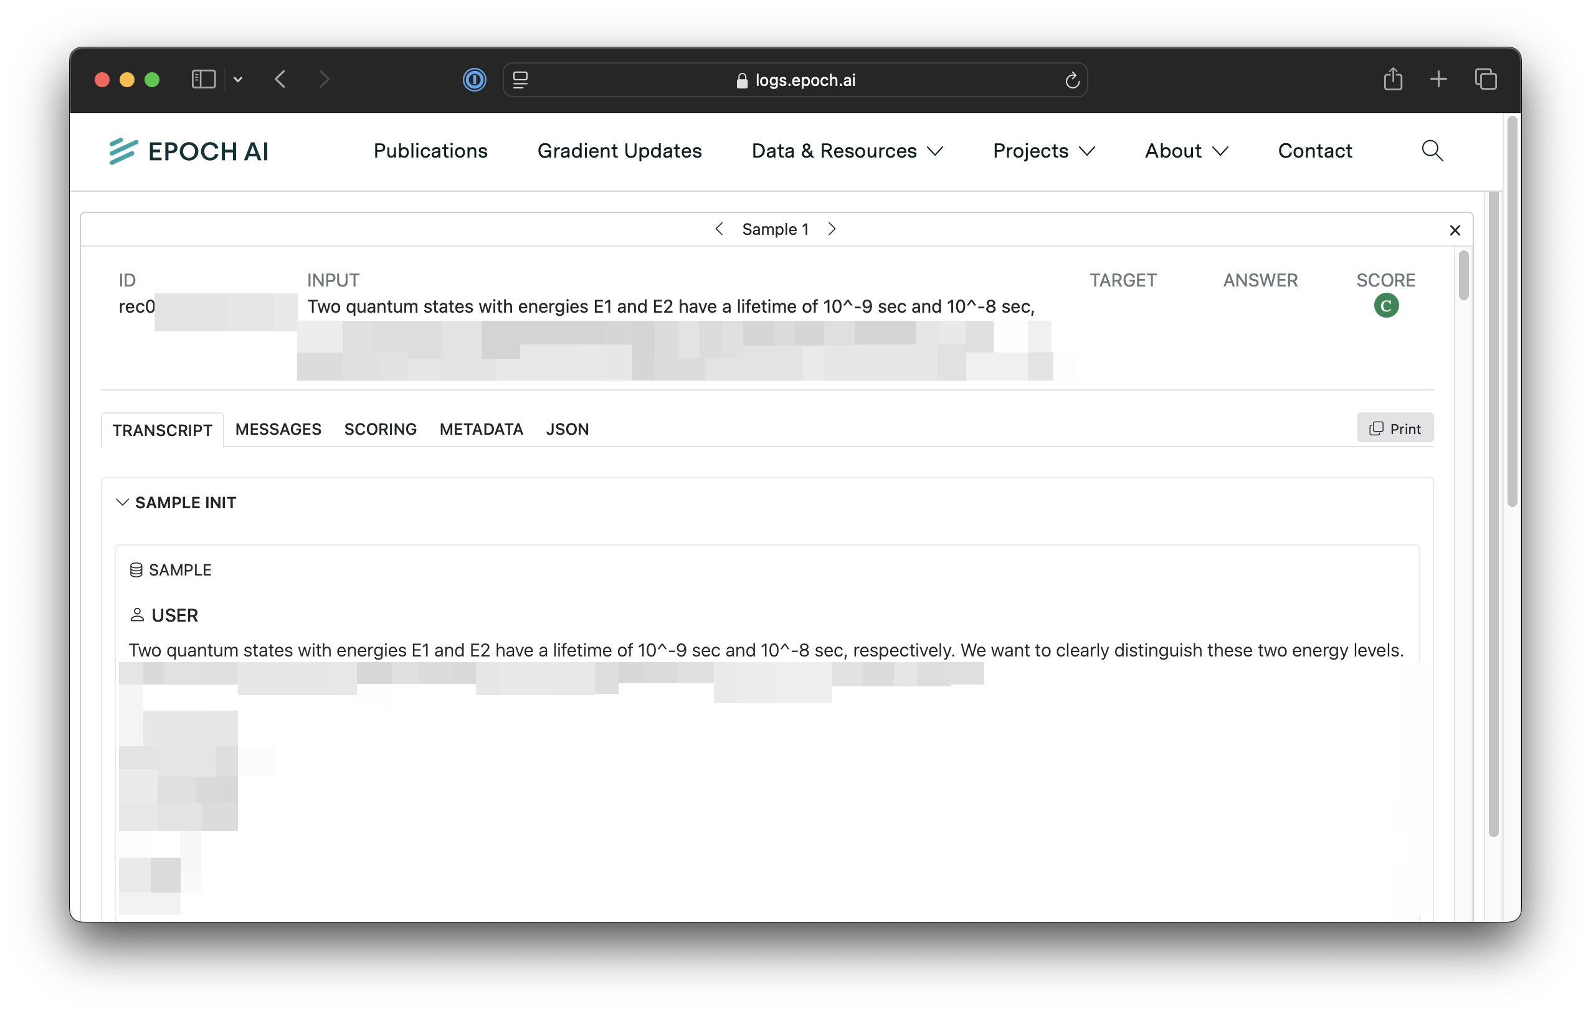This screenshot has width=1591, height=1014.
Task: Click the site search magnifier icon
Action: pos(1432,151)
